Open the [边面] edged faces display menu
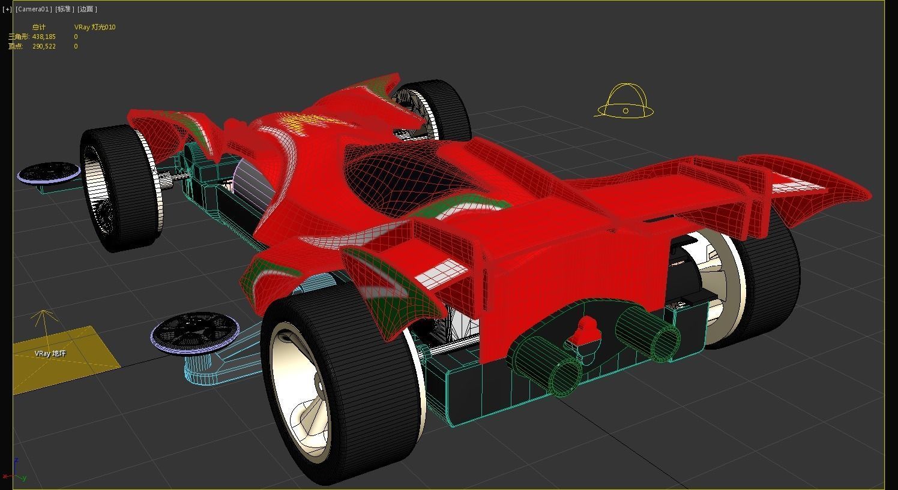The height and width of the screenshot is (490, 898). [87, 9]
